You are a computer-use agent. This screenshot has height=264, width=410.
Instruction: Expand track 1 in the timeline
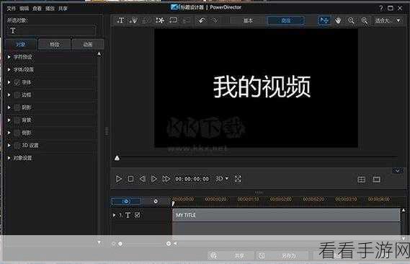pyautogui.click(x=114, y=215)
